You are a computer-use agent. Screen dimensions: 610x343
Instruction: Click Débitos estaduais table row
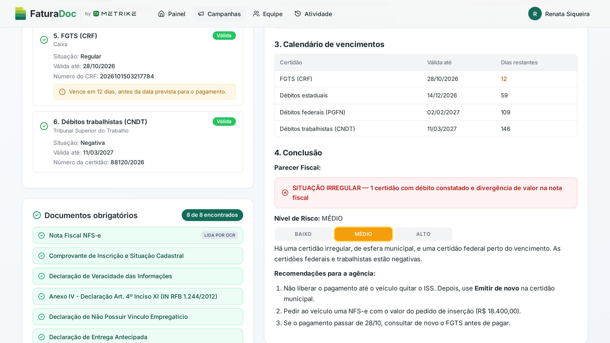tap(426, 96)
